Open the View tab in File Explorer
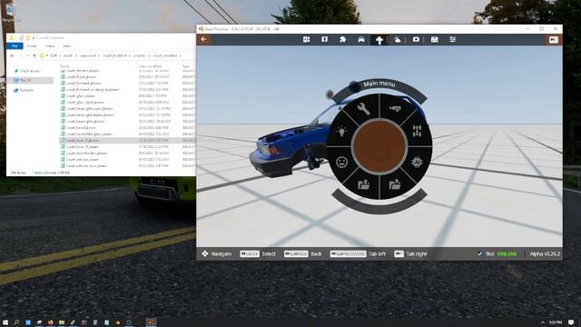 pyautogui.click(x=66, y=46)
